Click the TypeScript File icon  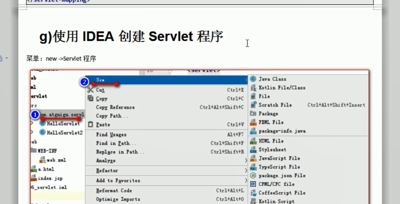pyautogui.click(x=253, y=167)
